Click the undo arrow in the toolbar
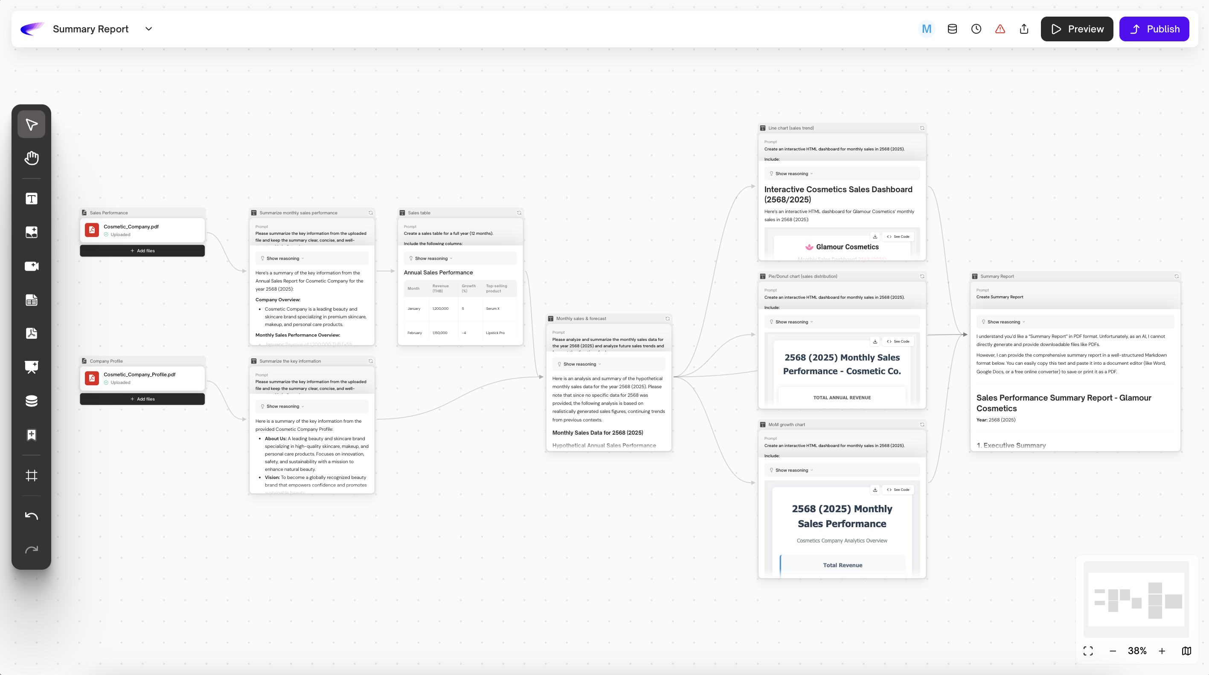The height and width of the screenshot is (675, 1209). pos(32,516)
